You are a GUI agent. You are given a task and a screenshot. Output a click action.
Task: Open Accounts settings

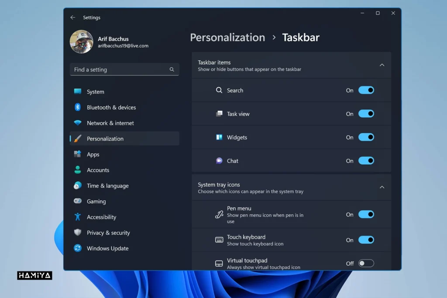[124, 170]
